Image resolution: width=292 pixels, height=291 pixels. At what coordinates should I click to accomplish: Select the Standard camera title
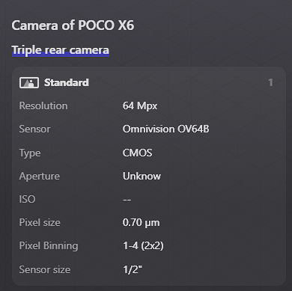[x=67, y=82]
